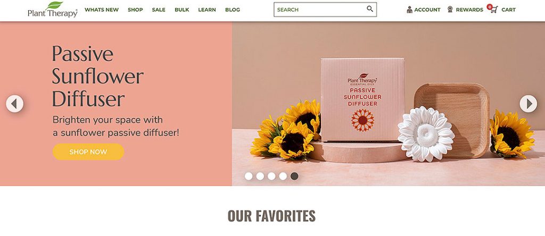Open the Blog link
This screenshot has width=545, height=236.
coord(233,10)
